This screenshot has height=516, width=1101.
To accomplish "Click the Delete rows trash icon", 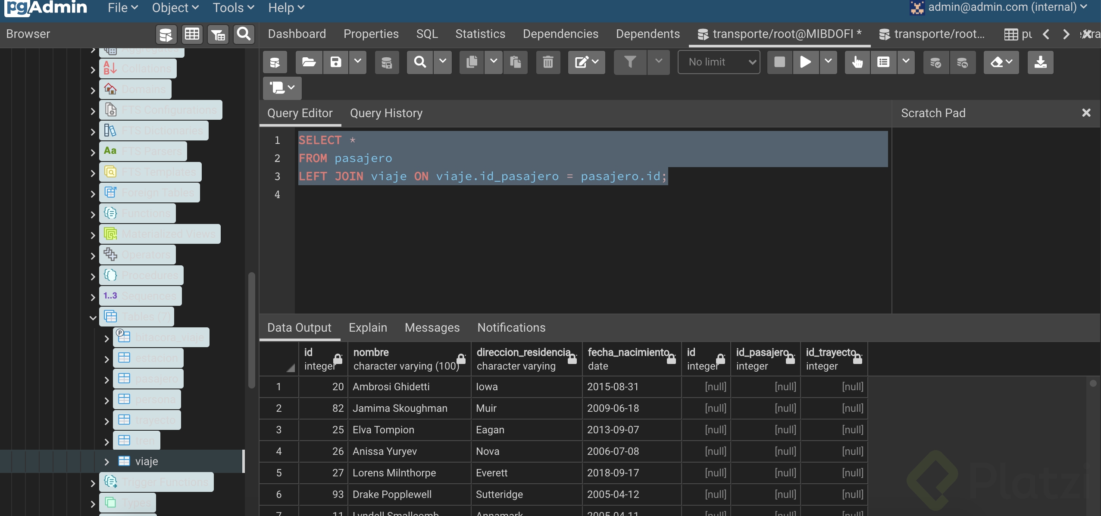I will tap(548, 62).
